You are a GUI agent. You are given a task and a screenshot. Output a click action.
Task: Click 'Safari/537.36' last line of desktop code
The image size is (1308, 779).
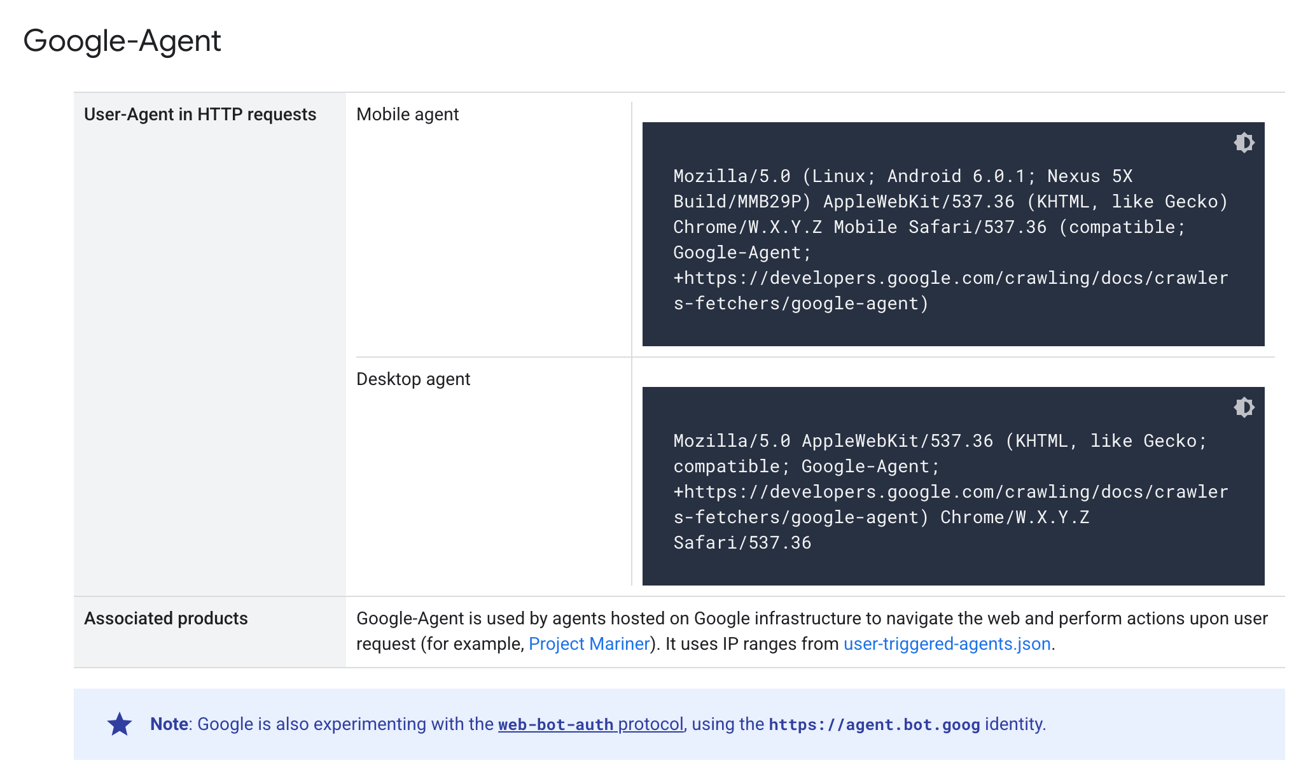point(742,543)
